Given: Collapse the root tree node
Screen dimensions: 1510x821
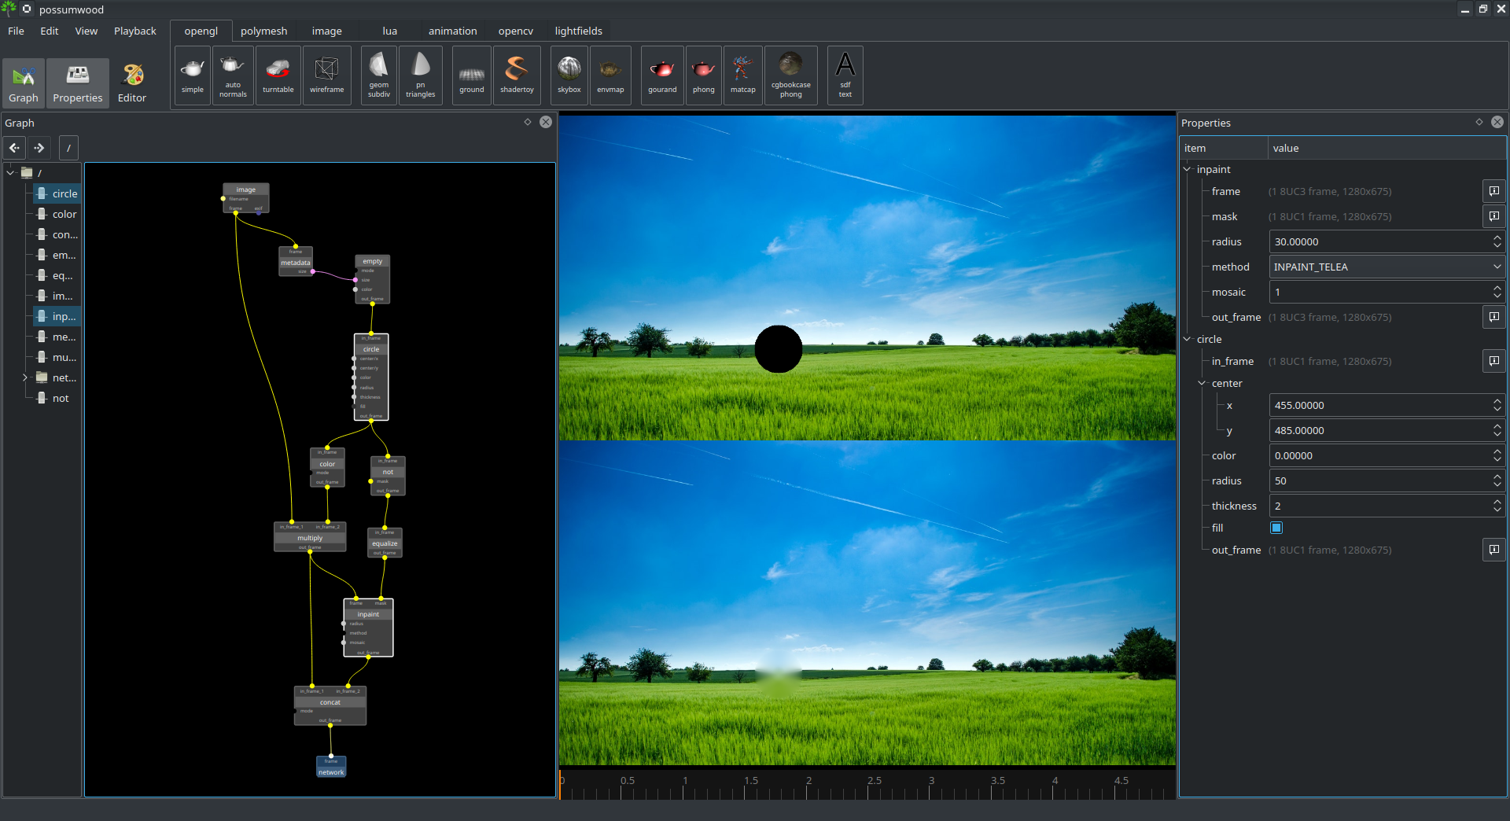Looking at the screenshot, I should [11, 172].
